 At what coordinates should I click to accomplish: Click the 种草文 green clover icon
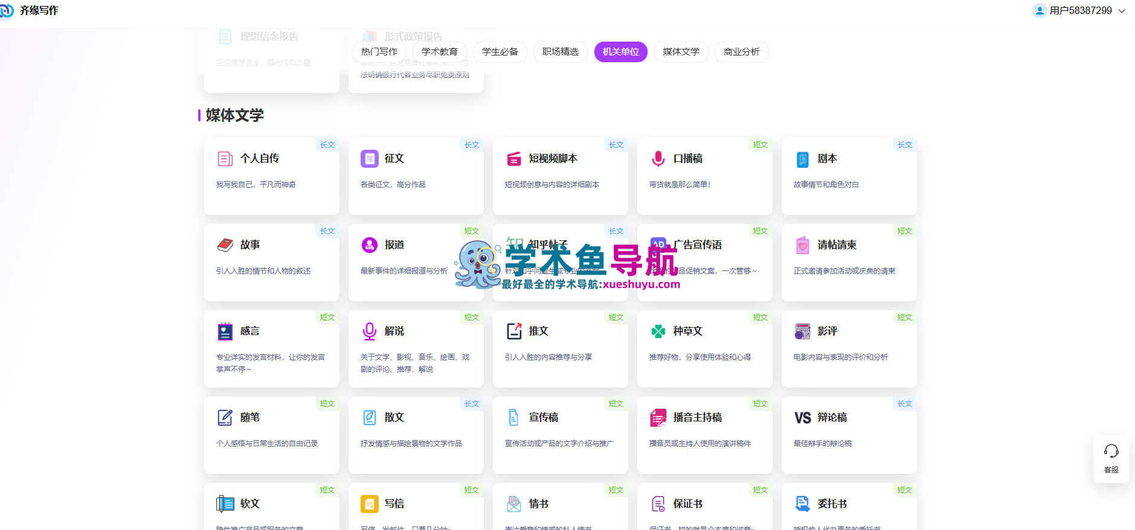[x=658, y=331]
